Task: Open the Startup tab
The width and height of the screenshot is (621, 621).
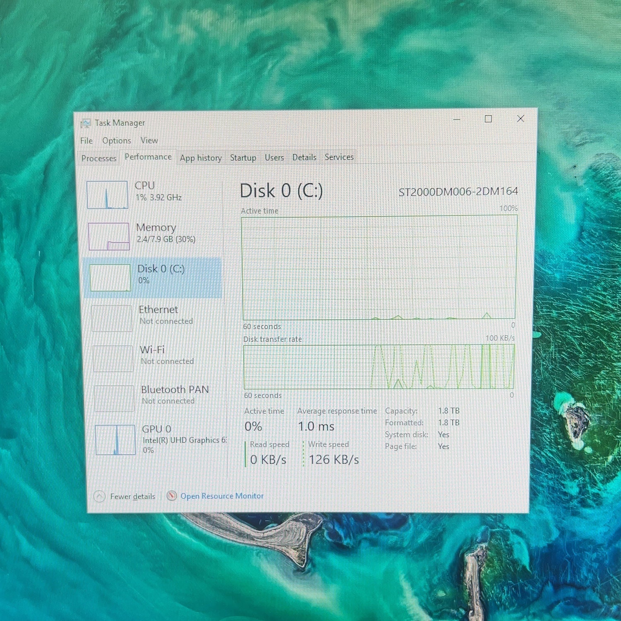Action: click(x=243, y=158)
